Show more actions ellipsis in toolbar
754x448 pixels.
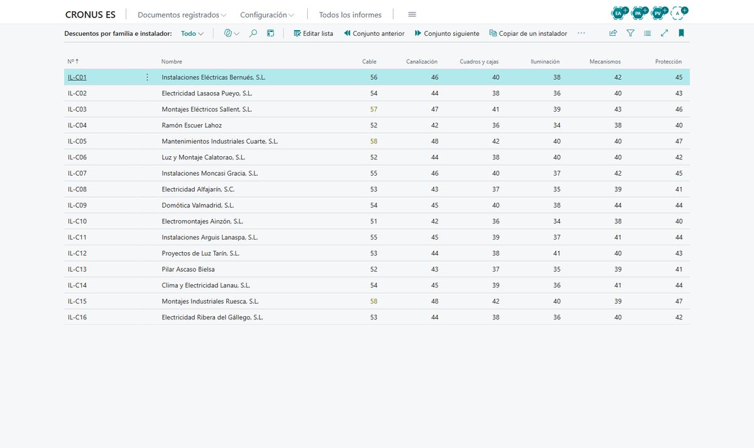(x=581, y=33)
